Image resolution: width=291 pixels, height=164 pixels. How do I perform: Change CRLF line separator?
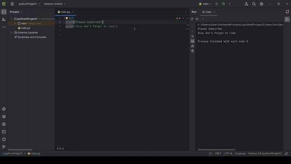coord(218,154)
